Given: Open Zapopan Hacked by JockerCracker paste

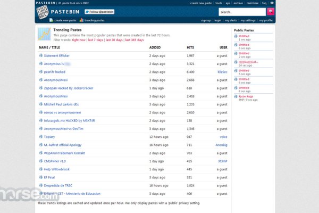Looking at the screenshot, I should click(69, 88).
